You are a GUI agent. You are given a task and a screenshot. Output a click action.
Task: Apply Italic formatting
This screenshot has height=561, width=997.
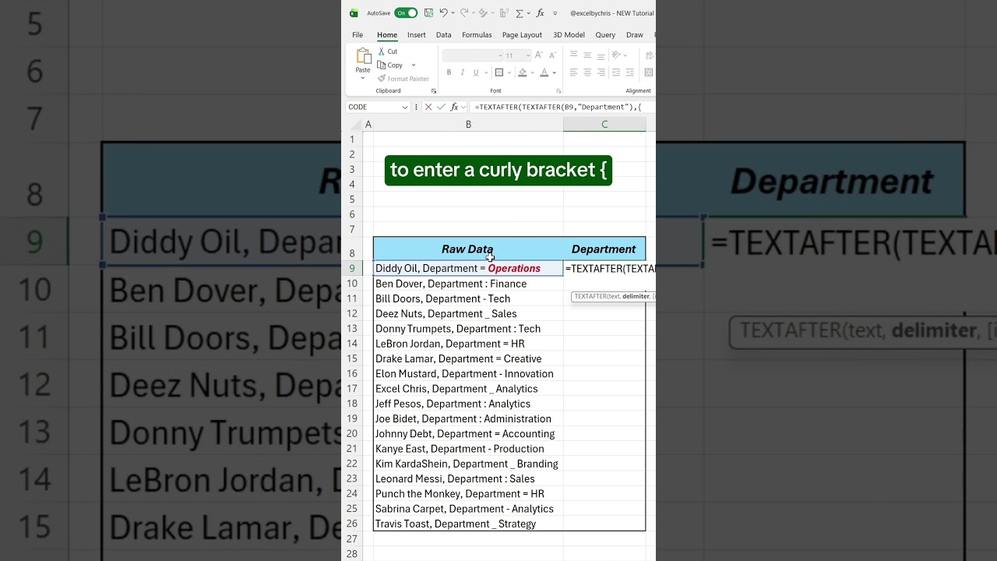[462, 72]
